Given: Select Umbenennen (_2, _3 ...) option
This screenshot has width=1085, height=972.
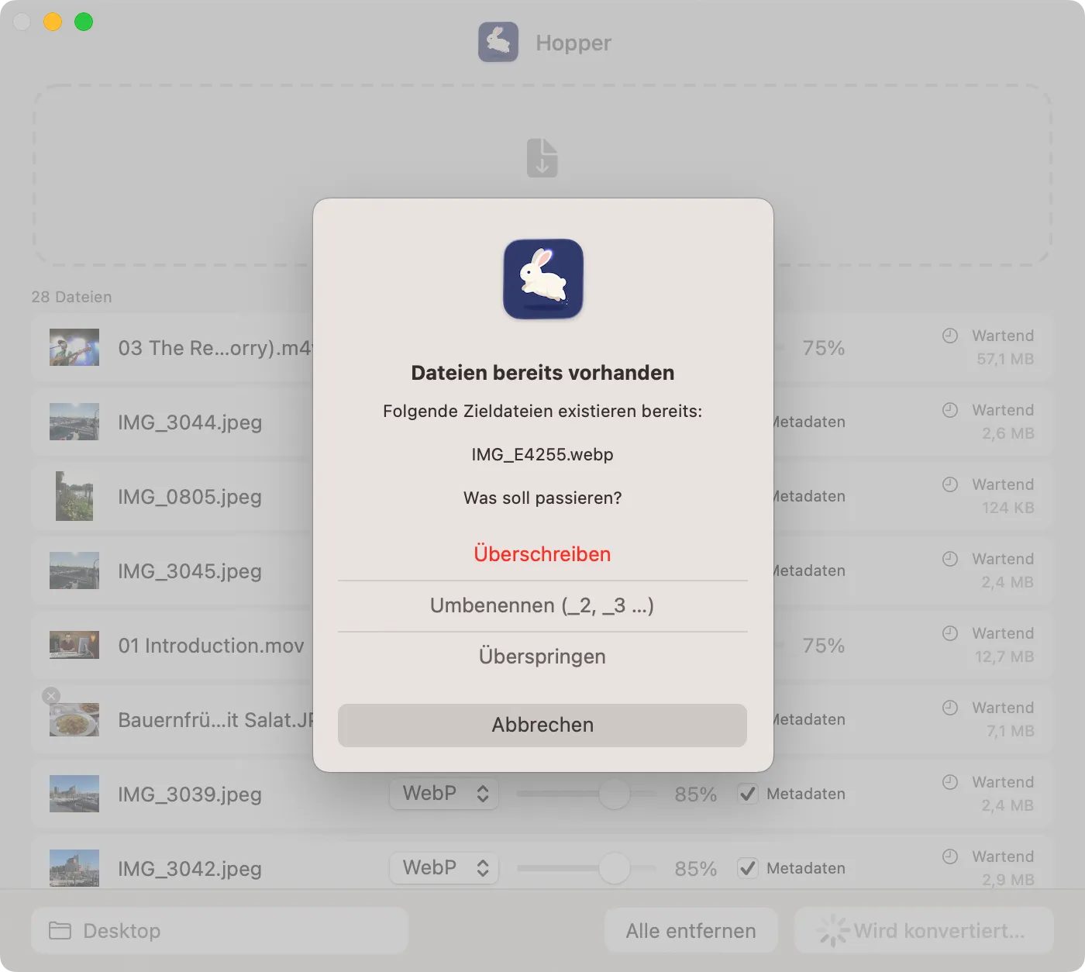Looking at the screenshot, I should (x=542, y=605).
